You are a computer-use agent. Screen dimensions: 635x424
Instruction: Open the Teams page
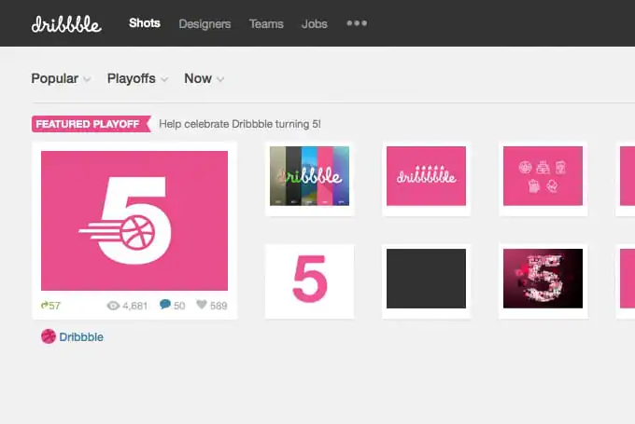pyautogui.click(x=266, y=24)
